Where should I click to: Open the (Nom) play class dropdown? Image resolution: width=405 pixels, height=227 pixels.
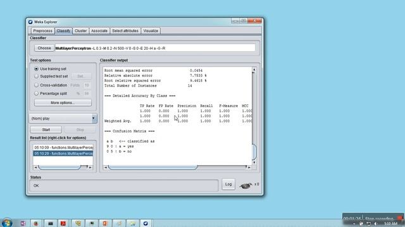(63, 119)
